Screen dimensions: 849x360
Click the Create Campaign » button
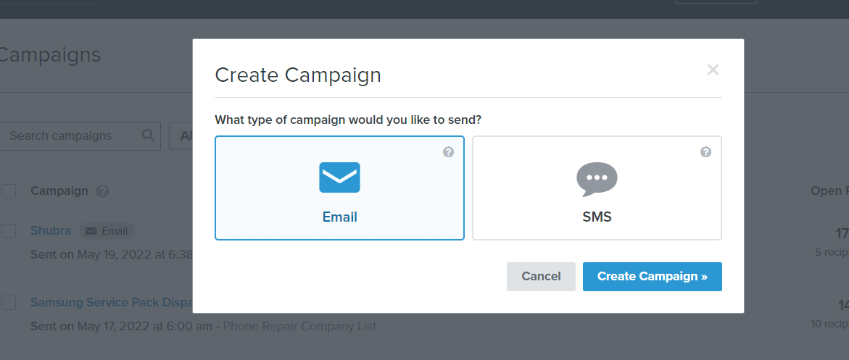652,277
